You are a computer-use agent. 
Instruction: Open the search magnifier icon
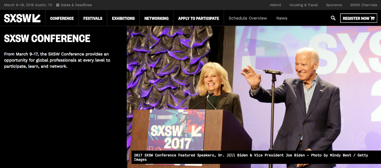[333, 18]
